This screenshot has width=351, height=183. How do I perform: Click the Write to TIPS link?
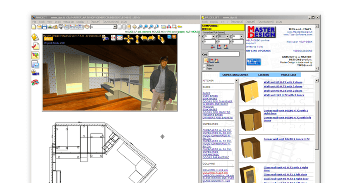pos(254,47)
